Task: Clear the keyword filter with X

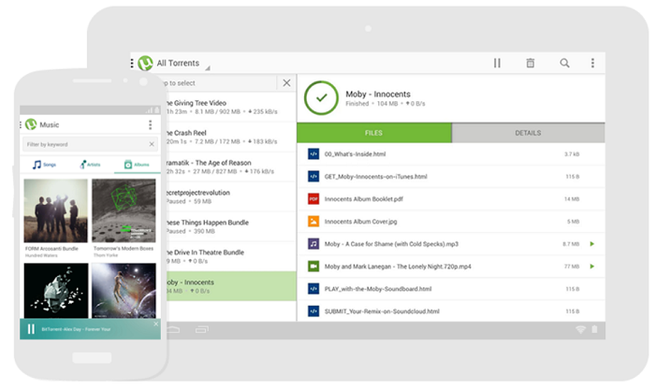Action: 152,144
